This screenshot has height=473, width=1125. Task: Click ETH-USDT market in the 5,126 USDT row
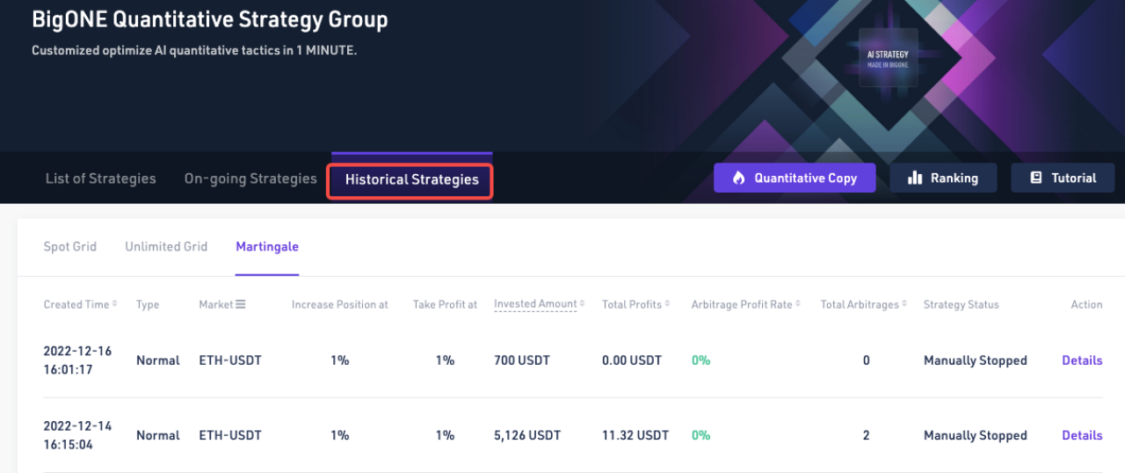point(230,435)
